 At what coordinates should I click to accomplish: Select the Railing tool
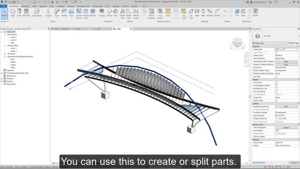point(102,13)
